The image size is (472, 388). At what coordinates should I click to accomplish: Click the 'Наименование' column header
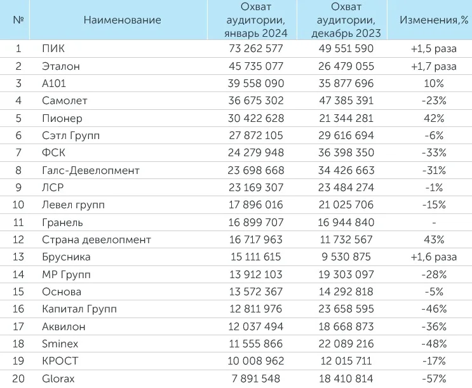click(x=122, y=20)
